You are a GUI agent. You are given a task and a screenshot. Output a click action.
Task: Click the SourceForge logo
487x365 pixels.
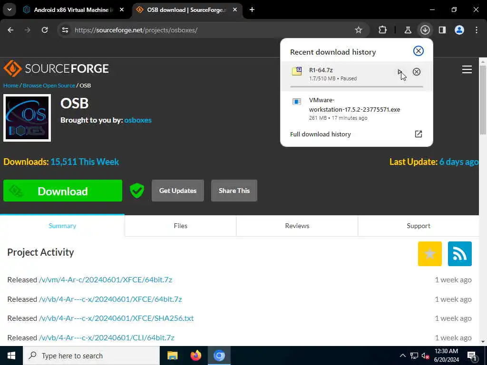(56, 68)
